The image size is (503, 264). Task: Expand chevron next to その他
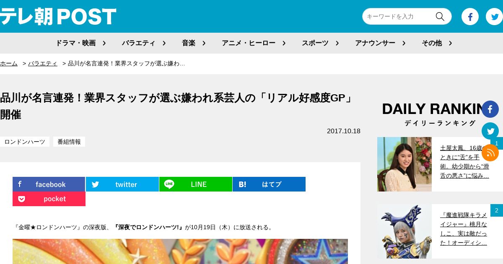450,43
